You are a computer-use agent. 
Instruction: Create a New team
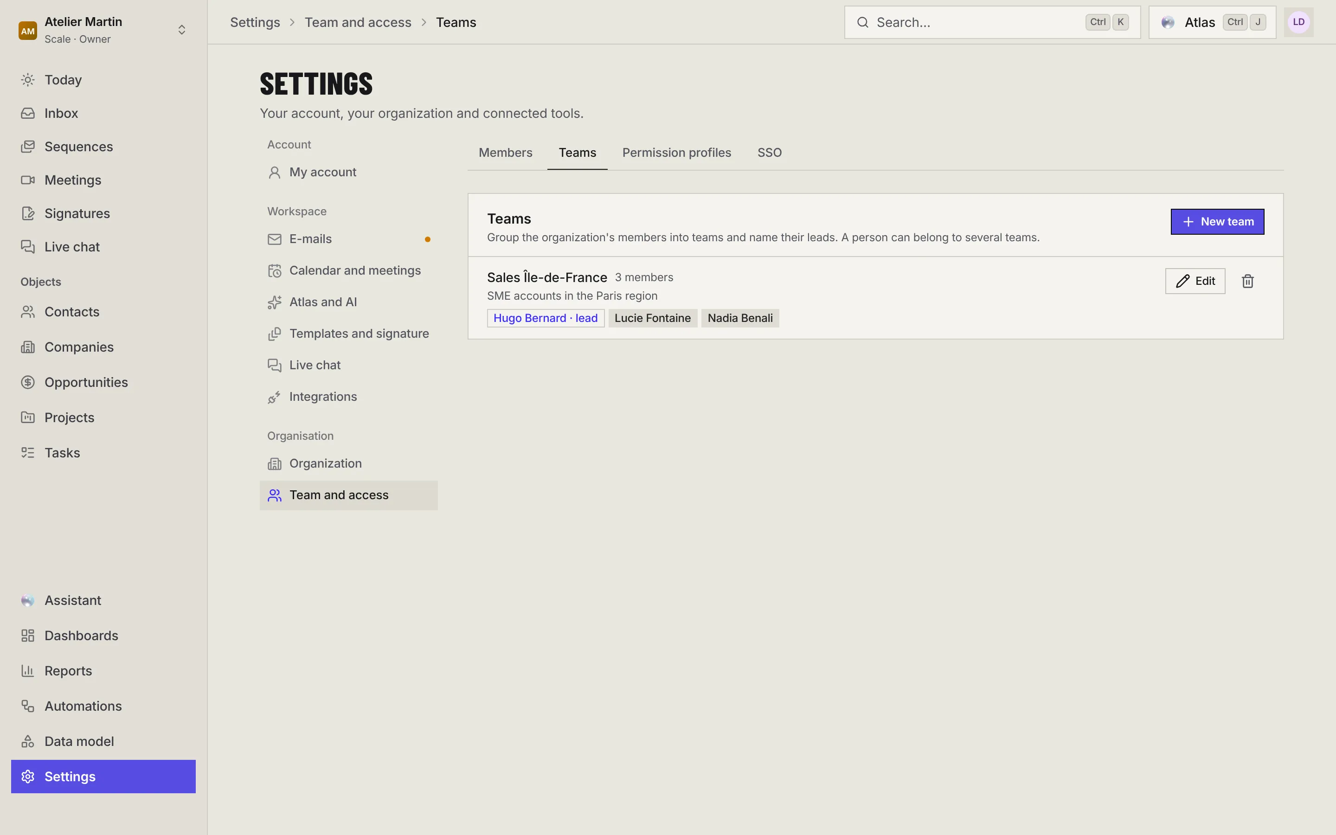(x=1217, y=221)
